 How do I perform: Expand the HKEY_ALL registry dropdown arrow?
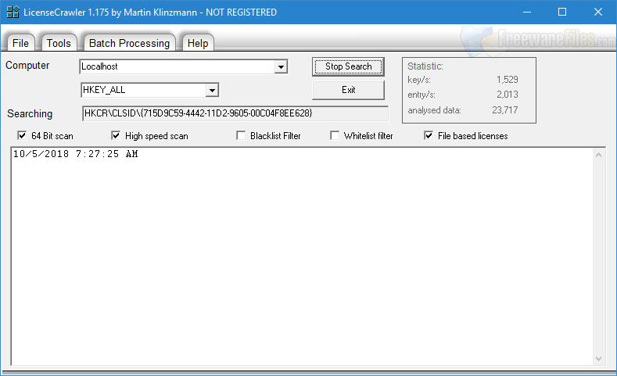tap(212, 90)
